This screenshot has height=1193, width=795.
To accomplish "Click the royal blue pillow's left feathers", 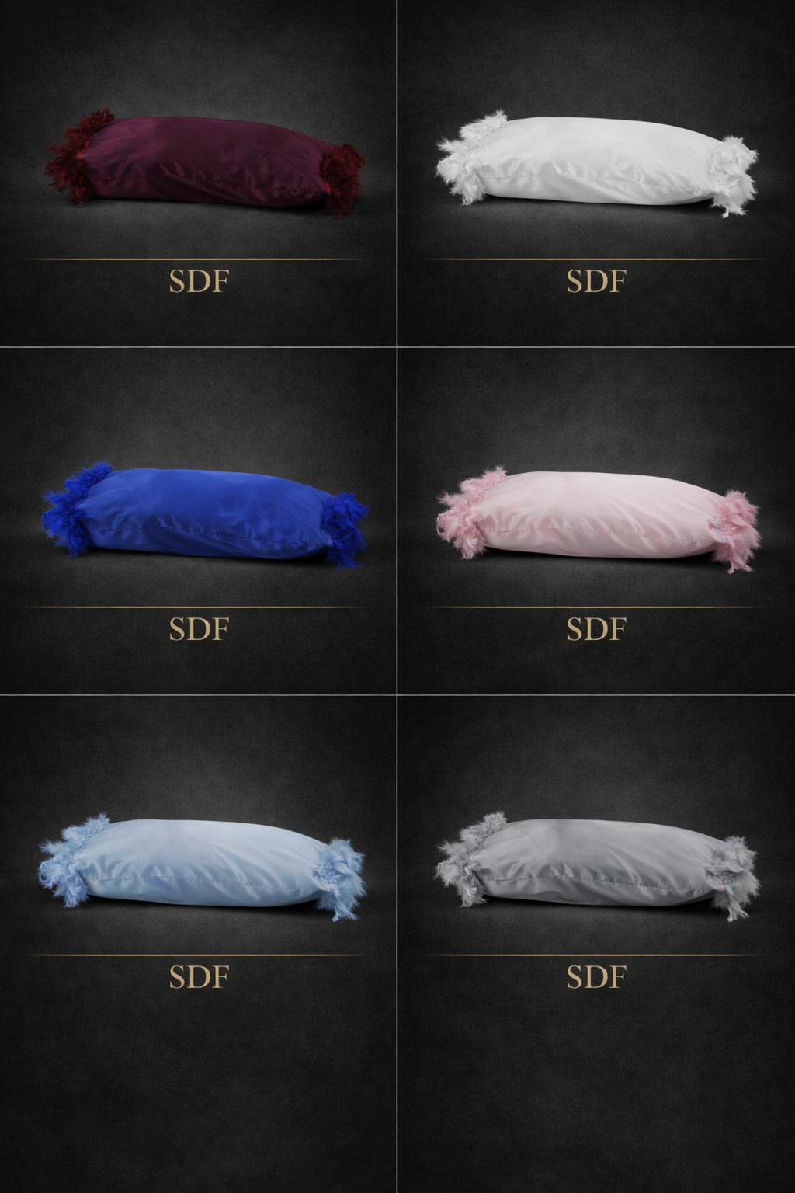I will coord(70,506).
